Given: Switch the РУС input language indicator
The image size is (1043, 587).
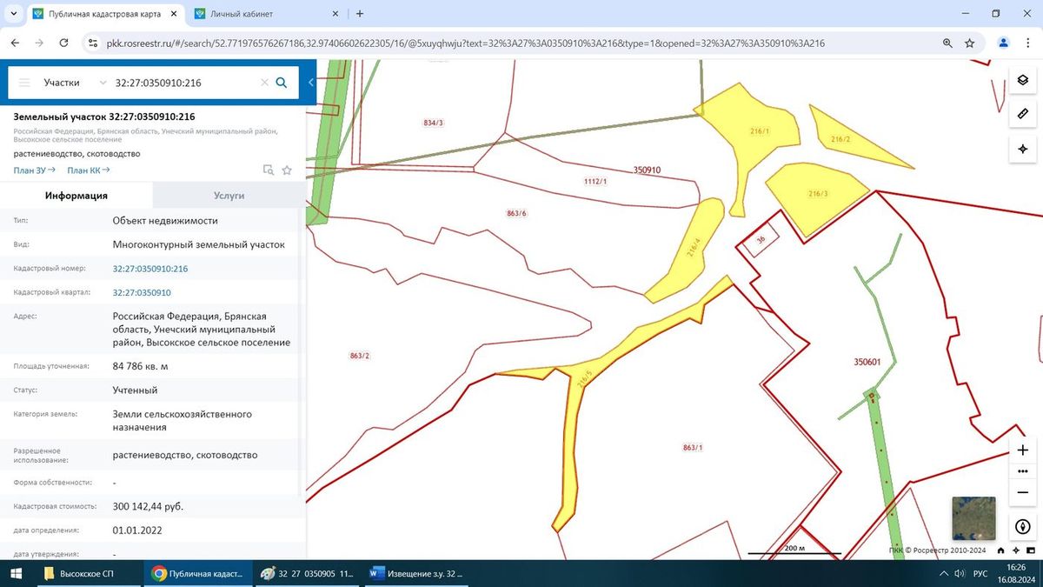Looking at the screenshot, I should [x=980, y=574].
